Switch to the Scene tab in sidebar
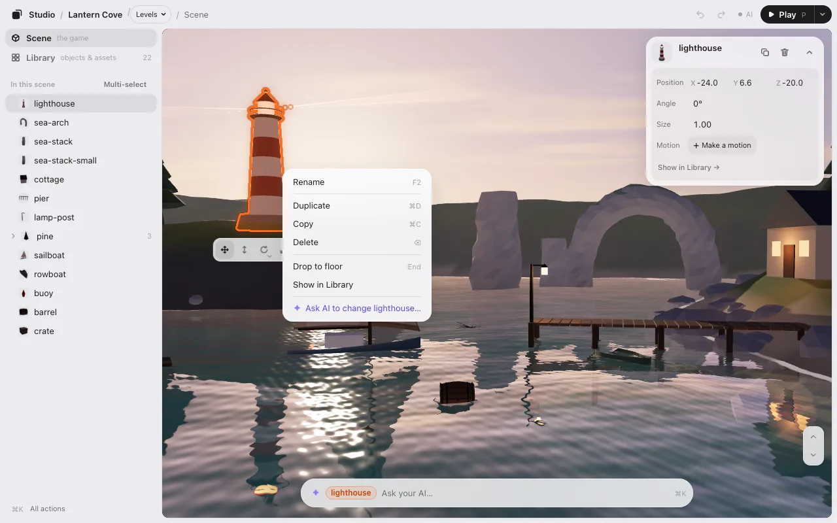The image size is (837, 523). coord(81,38)
